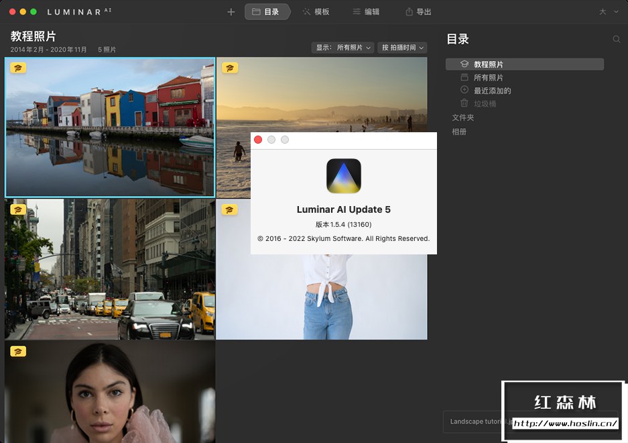Click the 版本 1.5.4 (13160) version text
The height and width of the screenshot is (443, 628).
[x=344, y=225]
